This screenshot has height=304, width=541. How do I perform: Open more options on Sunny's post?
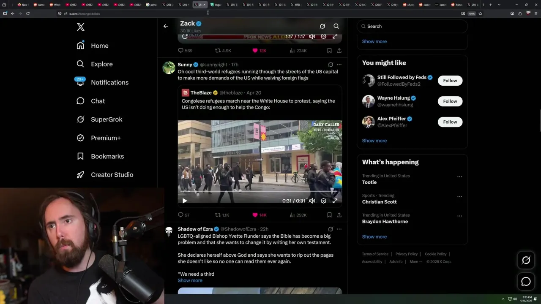339,65
